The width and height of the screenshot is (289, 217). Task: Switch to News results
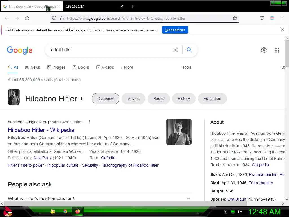pyautogui.click(x=32, y=67)
